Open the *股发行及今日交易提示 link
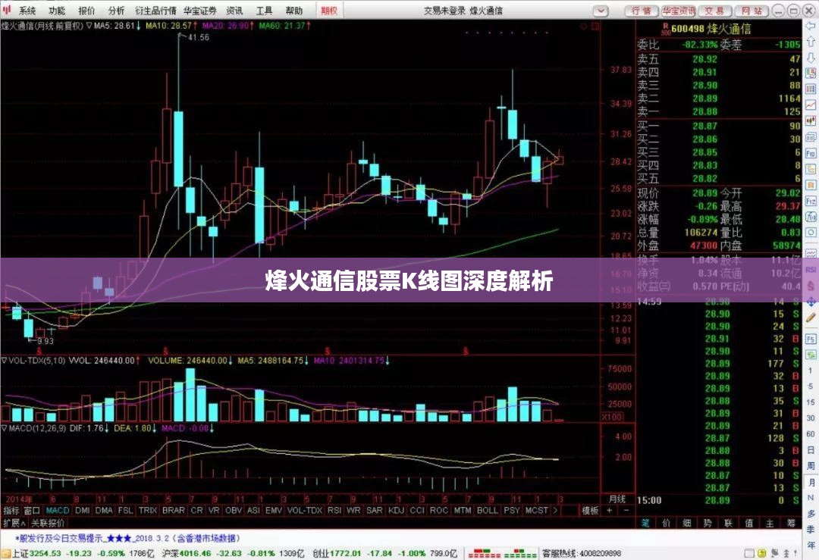This screenshot has height=560, width=819. click(x=127, y=538)
